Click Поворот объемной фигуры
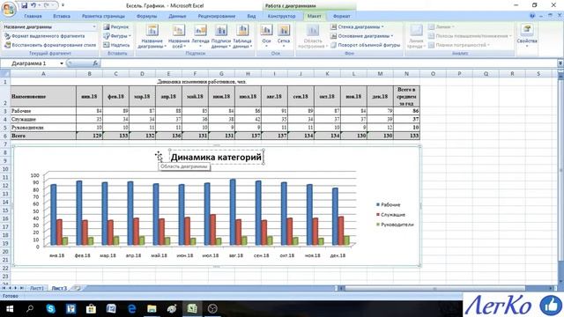Screen dimensions: 564x317 (365, 45)
